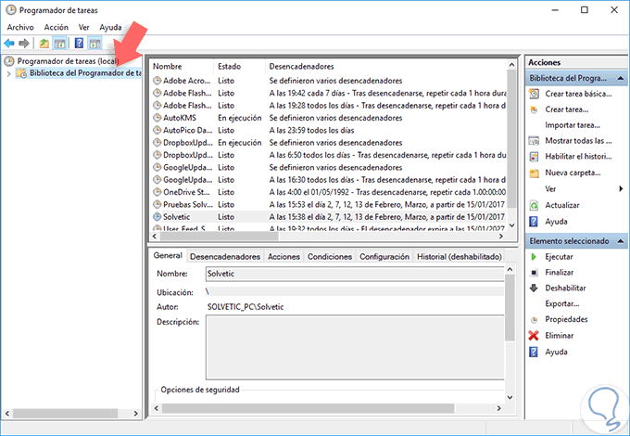Select the Pruebas Solv... task row
630x436 pixels.
coord(329,204)
